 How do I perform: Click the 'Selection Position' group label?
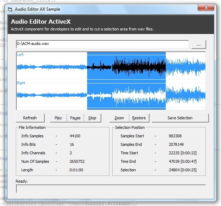click(130, 127)
